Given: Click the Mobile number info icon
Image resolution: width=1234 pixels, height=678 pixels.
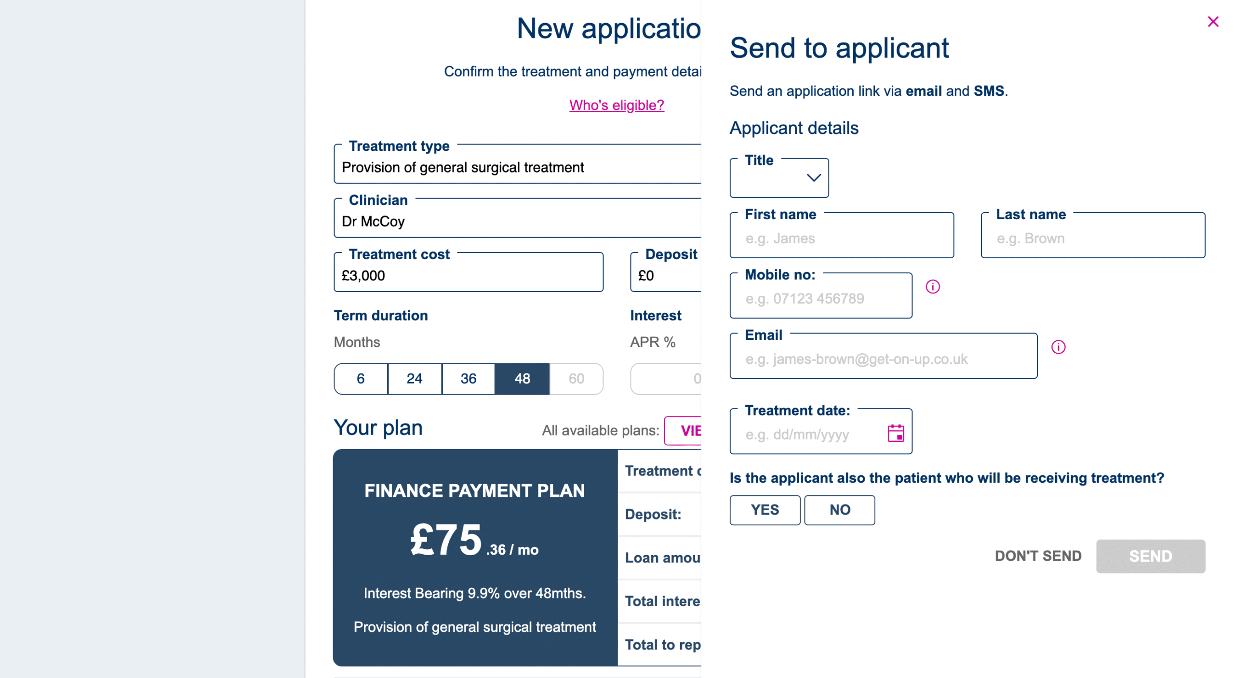Looking at the screenshot, I should [932, 287].
